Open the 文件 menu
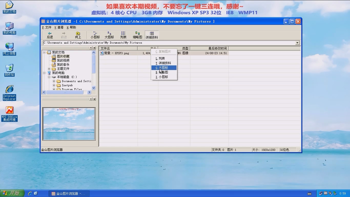 click(47, 27)
